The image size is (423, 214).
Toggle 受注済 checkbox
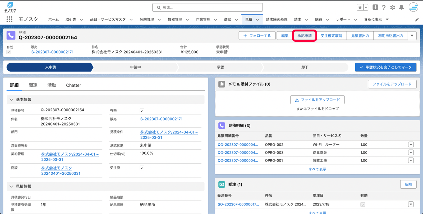pos(142,168)
